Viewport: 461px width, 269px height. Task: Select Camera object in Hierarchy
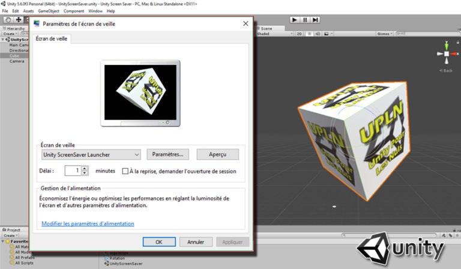click(x=17, y=61)
